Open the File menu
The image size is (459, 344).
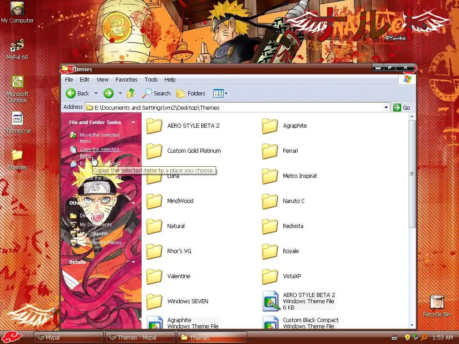pyautogui.click(x=69, y=80)
